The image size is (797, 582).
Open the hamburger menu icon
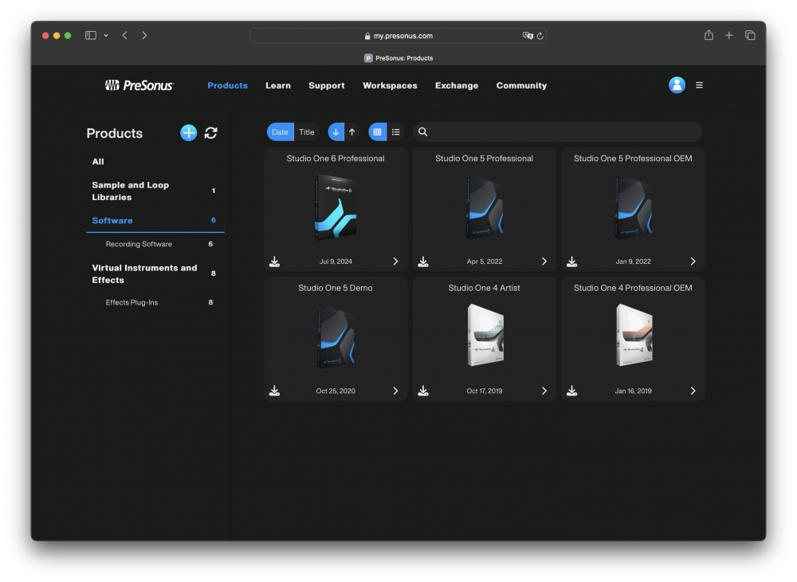pyautogui.click(x=699, y=85)
